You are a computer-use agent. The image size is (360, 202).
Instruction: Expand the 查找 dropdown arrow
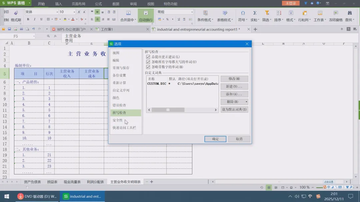pyautogui.click(x=353, y=20)
